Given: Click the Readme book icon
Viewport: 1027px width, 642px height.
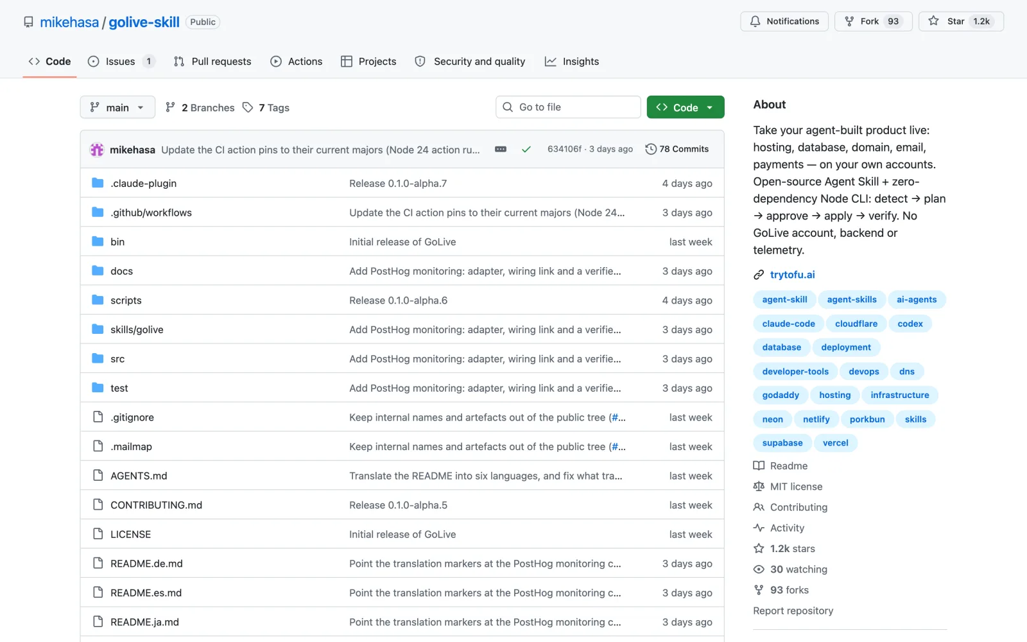Looking at the screenshot, I should pos(759,466).
